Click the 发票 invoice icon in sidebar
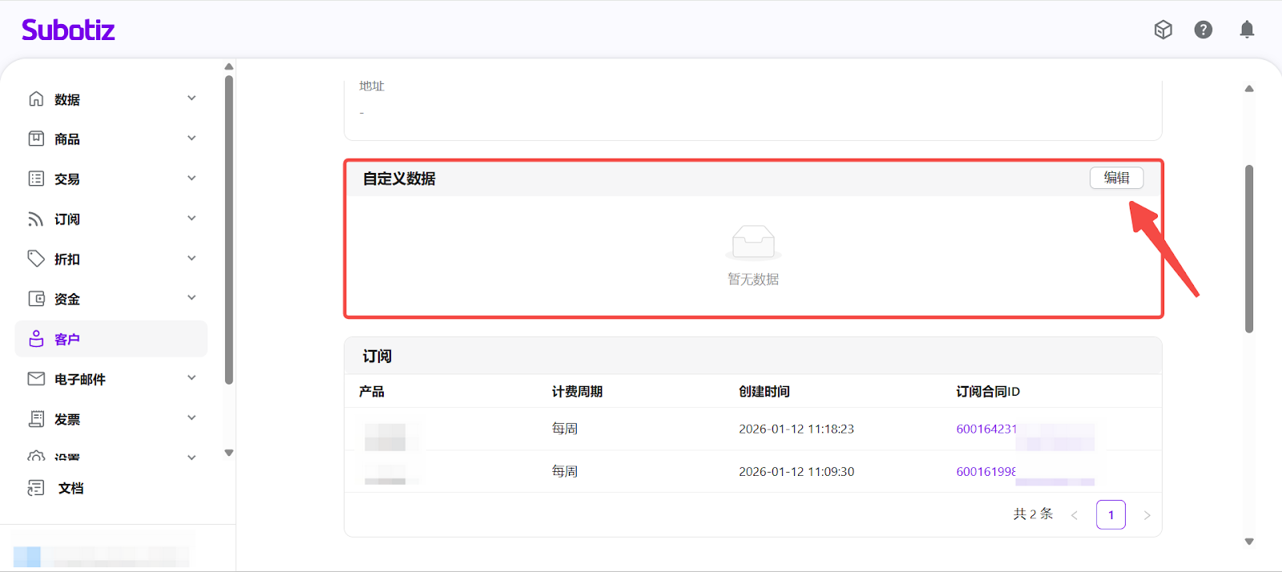 click(36, 419)
